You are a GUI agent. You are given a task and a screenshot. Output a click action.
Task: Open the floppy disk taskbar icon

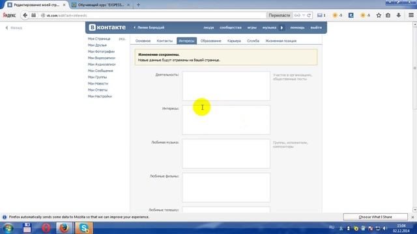pos(27,228)
